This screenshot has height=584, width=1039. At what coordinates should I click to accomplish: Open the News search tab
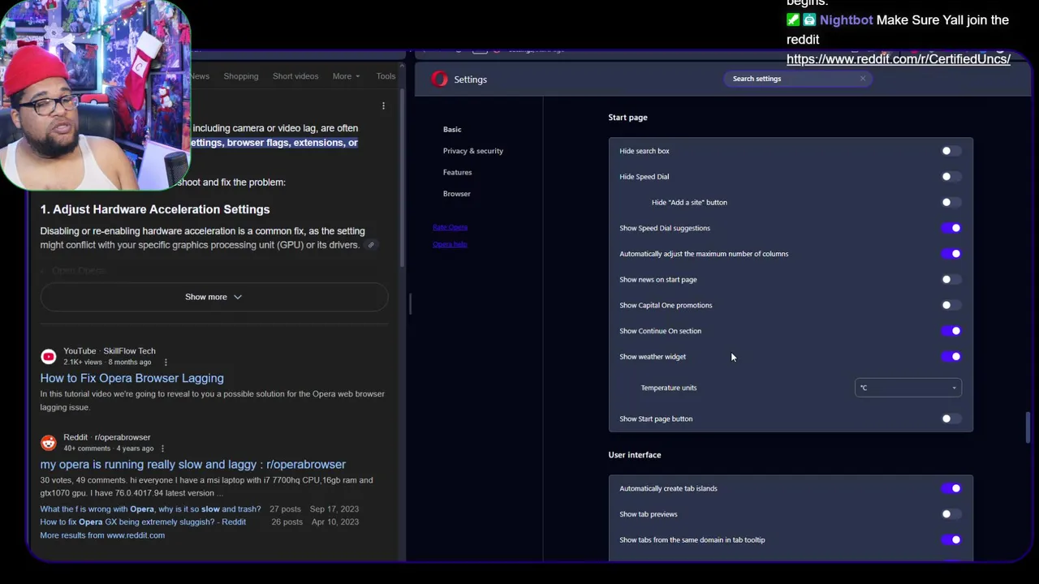[200, 76]
